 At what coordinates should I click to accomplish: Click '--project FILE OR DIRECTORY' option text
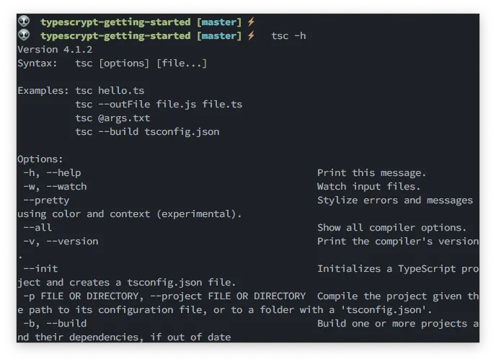(228, 296)
